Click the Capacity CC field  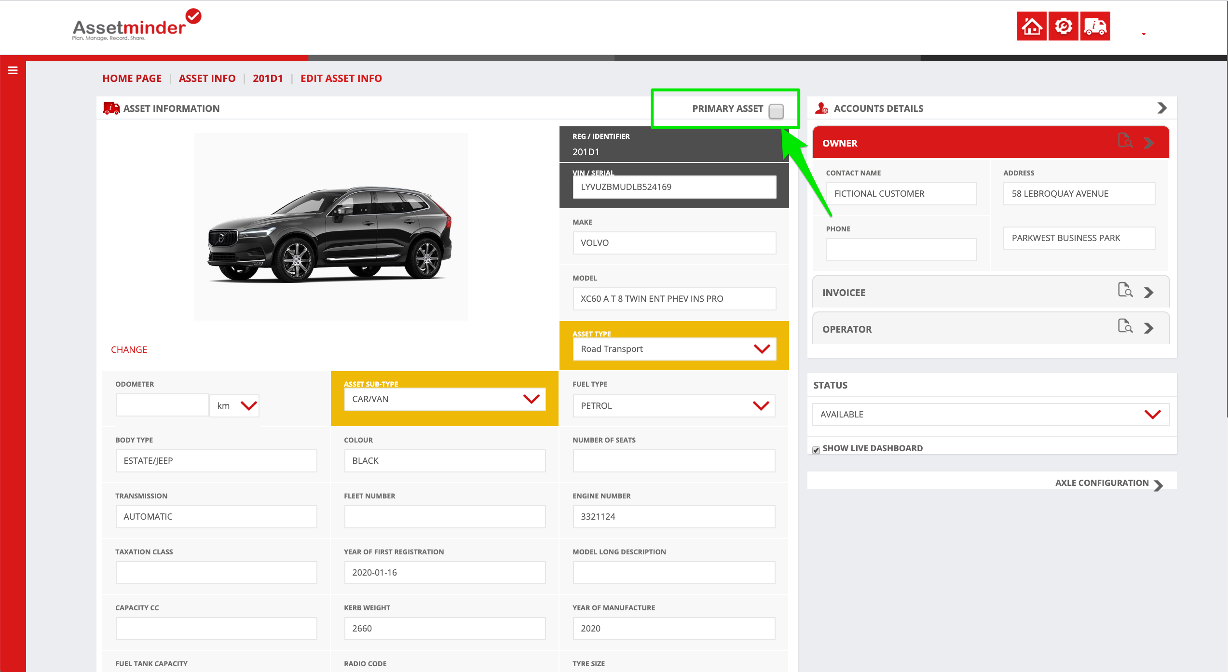pos(216,629)
